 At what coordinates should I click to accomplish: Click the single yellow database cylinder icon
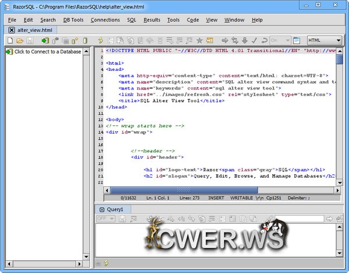tap(85, 41)
